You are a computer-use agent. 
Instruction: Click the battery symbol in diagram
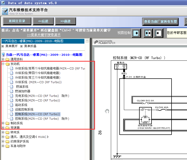pos(121,67)
